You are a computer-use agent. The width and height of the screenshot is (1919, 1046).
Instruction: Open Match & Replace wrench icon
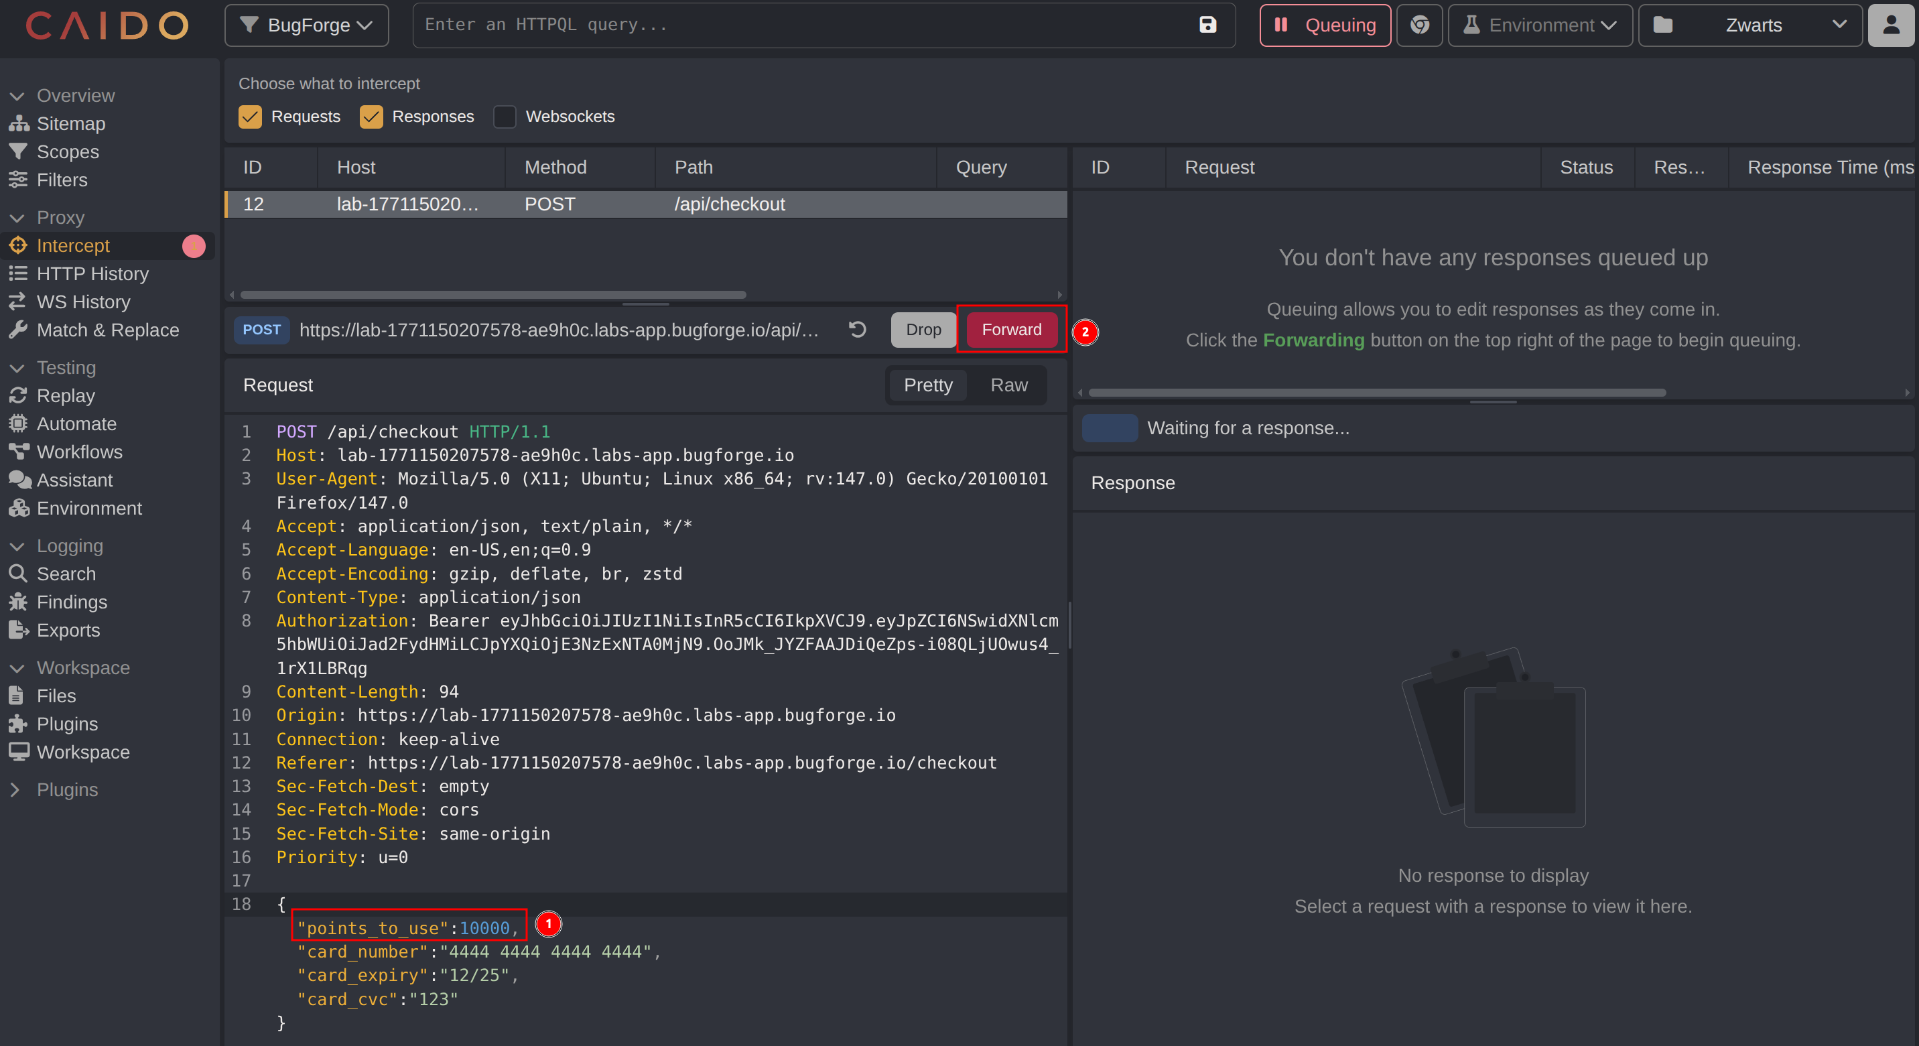click(x=18, y=330)
